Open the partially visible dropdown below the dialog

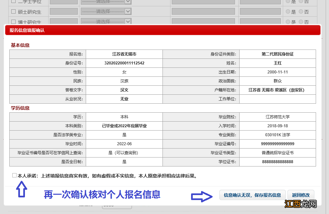116,206
